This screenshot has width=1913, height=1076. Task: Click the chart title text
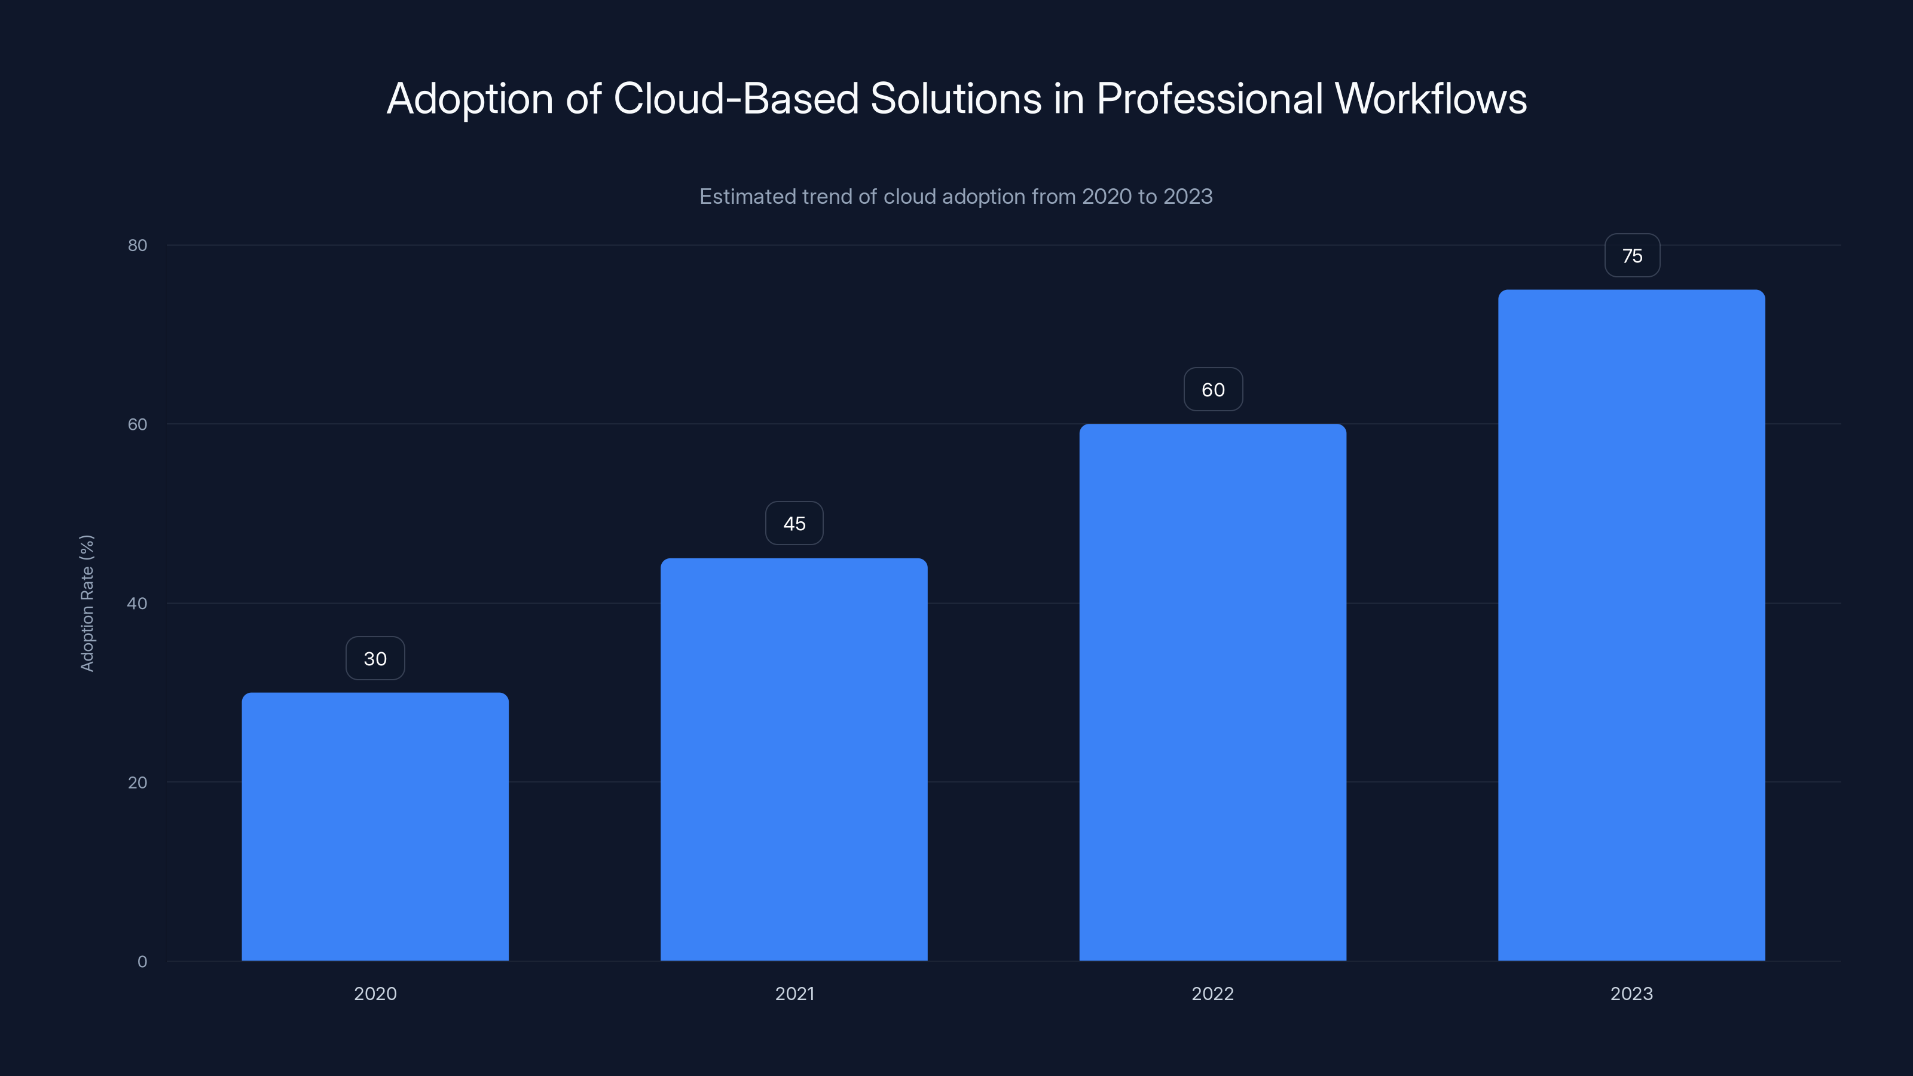(x=956, y=96)
